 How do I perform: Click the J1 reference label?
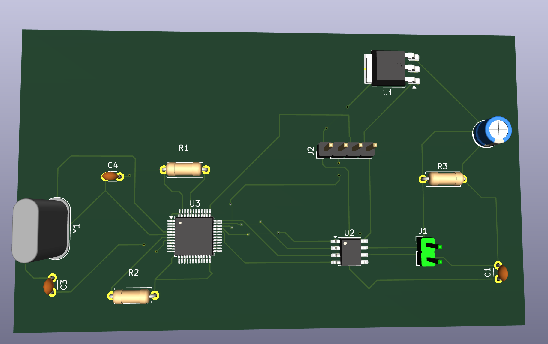423,231
